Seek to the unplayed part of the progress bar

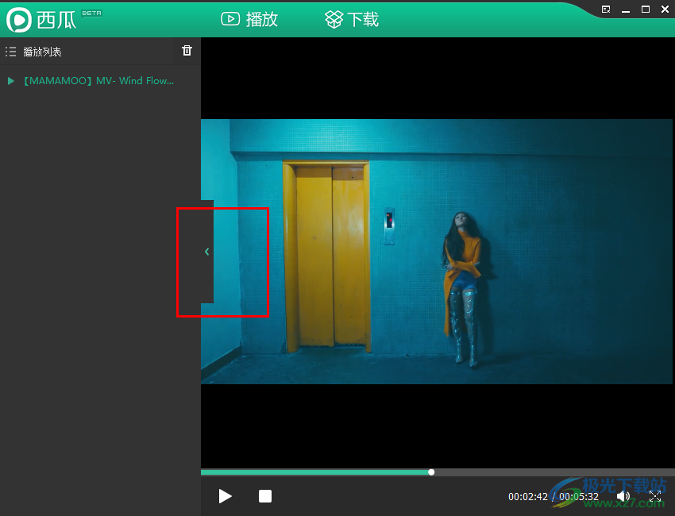point(553,472)
